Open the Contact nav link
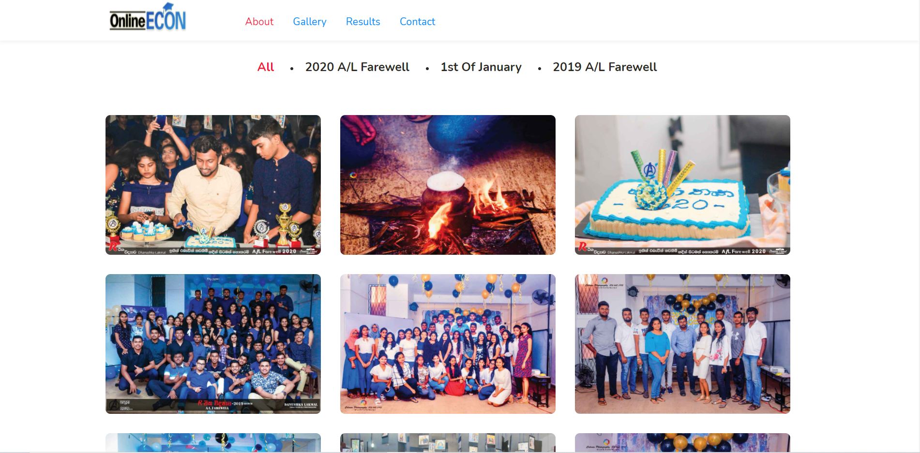Screen dimensions: 920x453 pos(417,22)
